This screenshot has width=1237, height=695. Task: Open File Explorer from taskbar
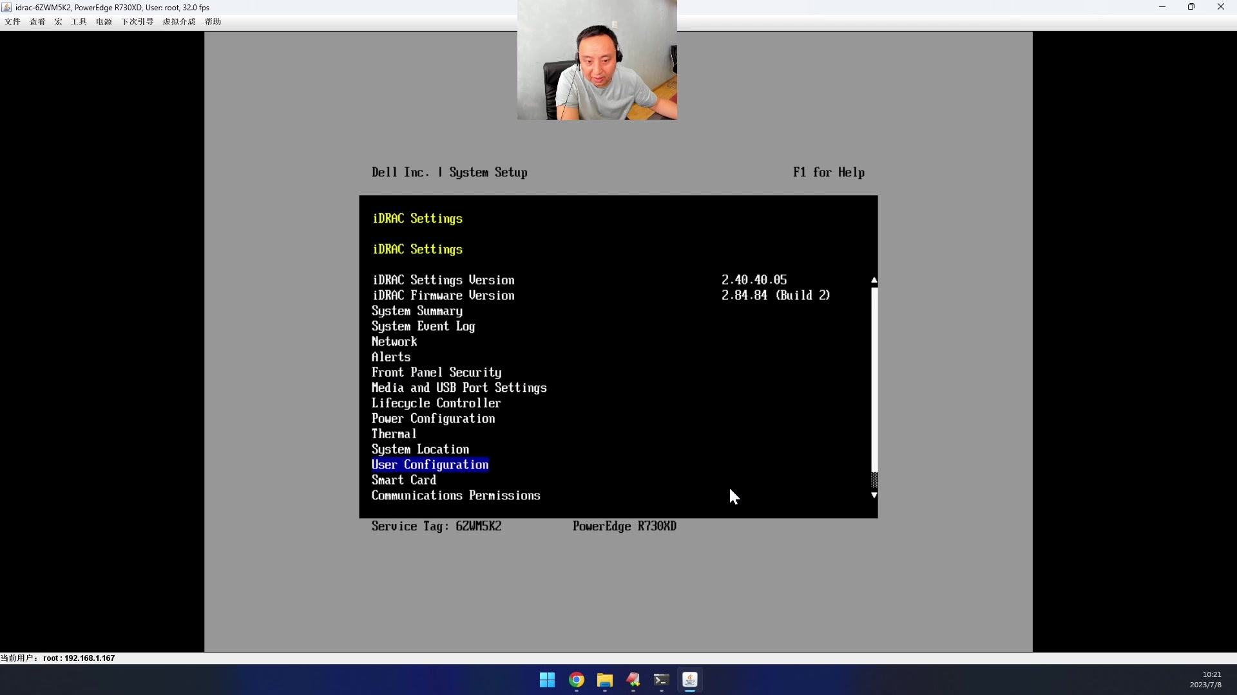pyautogui.click(x=605, y=680)
